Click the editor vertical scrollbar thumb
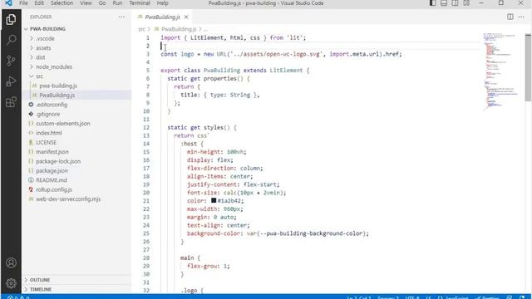This screenshot has height=299, width=532. [x=528, y=67]
